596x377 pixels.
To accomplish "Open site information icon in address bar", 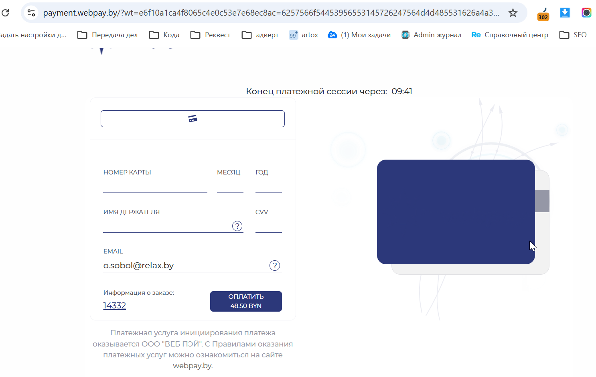I will (31, 13).
